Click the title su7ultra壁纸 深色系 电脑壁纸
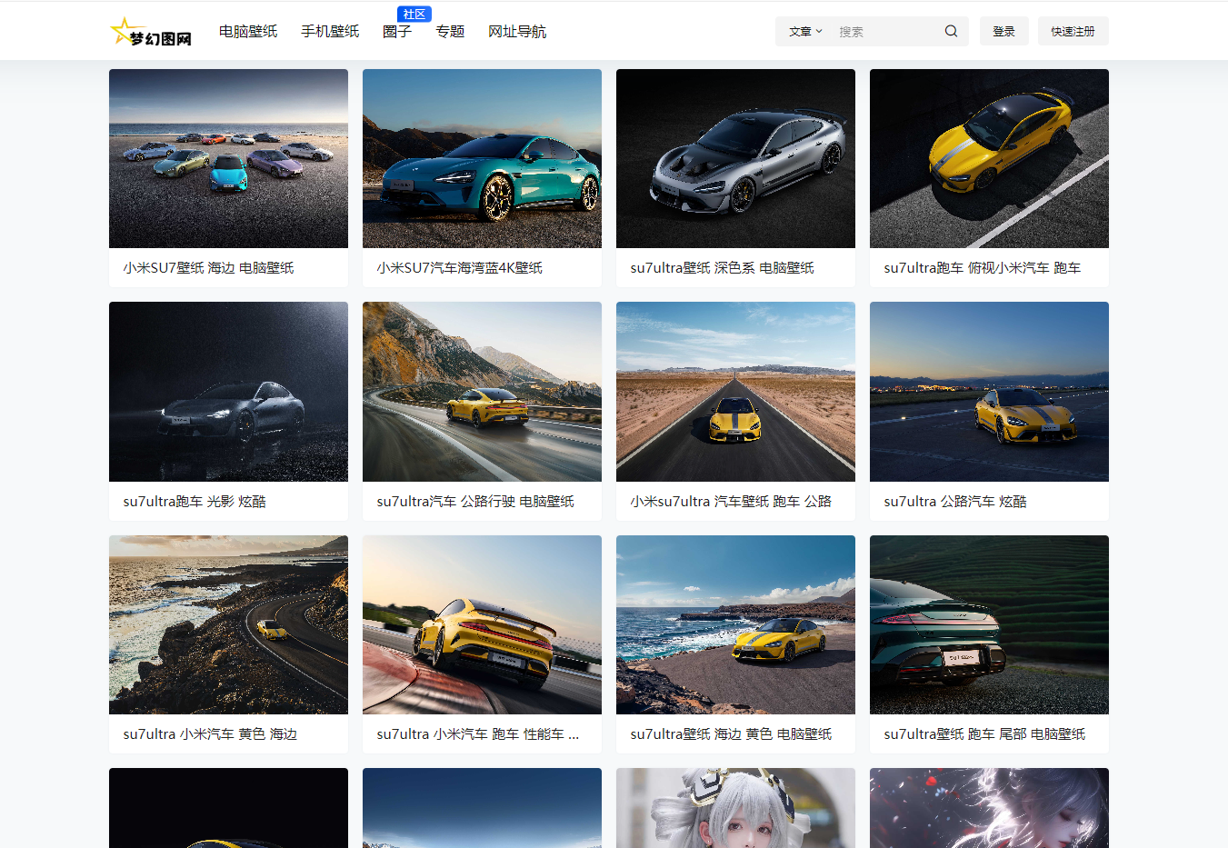1228x848 pixels. click(x=722, y=268)
